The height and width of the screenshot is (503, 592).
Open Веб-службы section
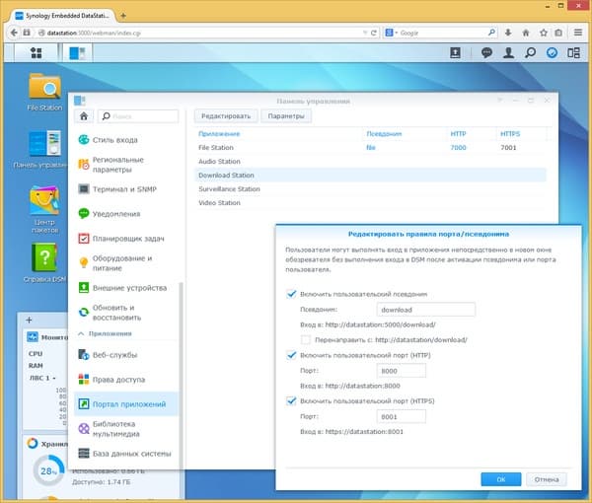126,355
